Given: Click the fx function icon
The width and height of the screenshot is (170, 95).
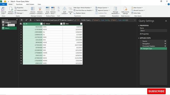Looking at the screenshot, I should tap(31, 20).
